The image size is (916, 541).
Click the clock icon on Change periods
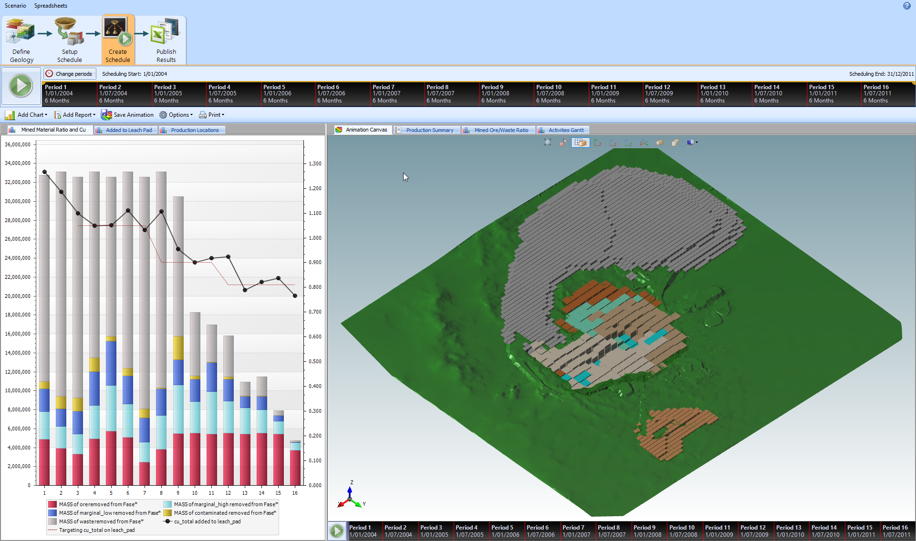click(x=49, y=74)
